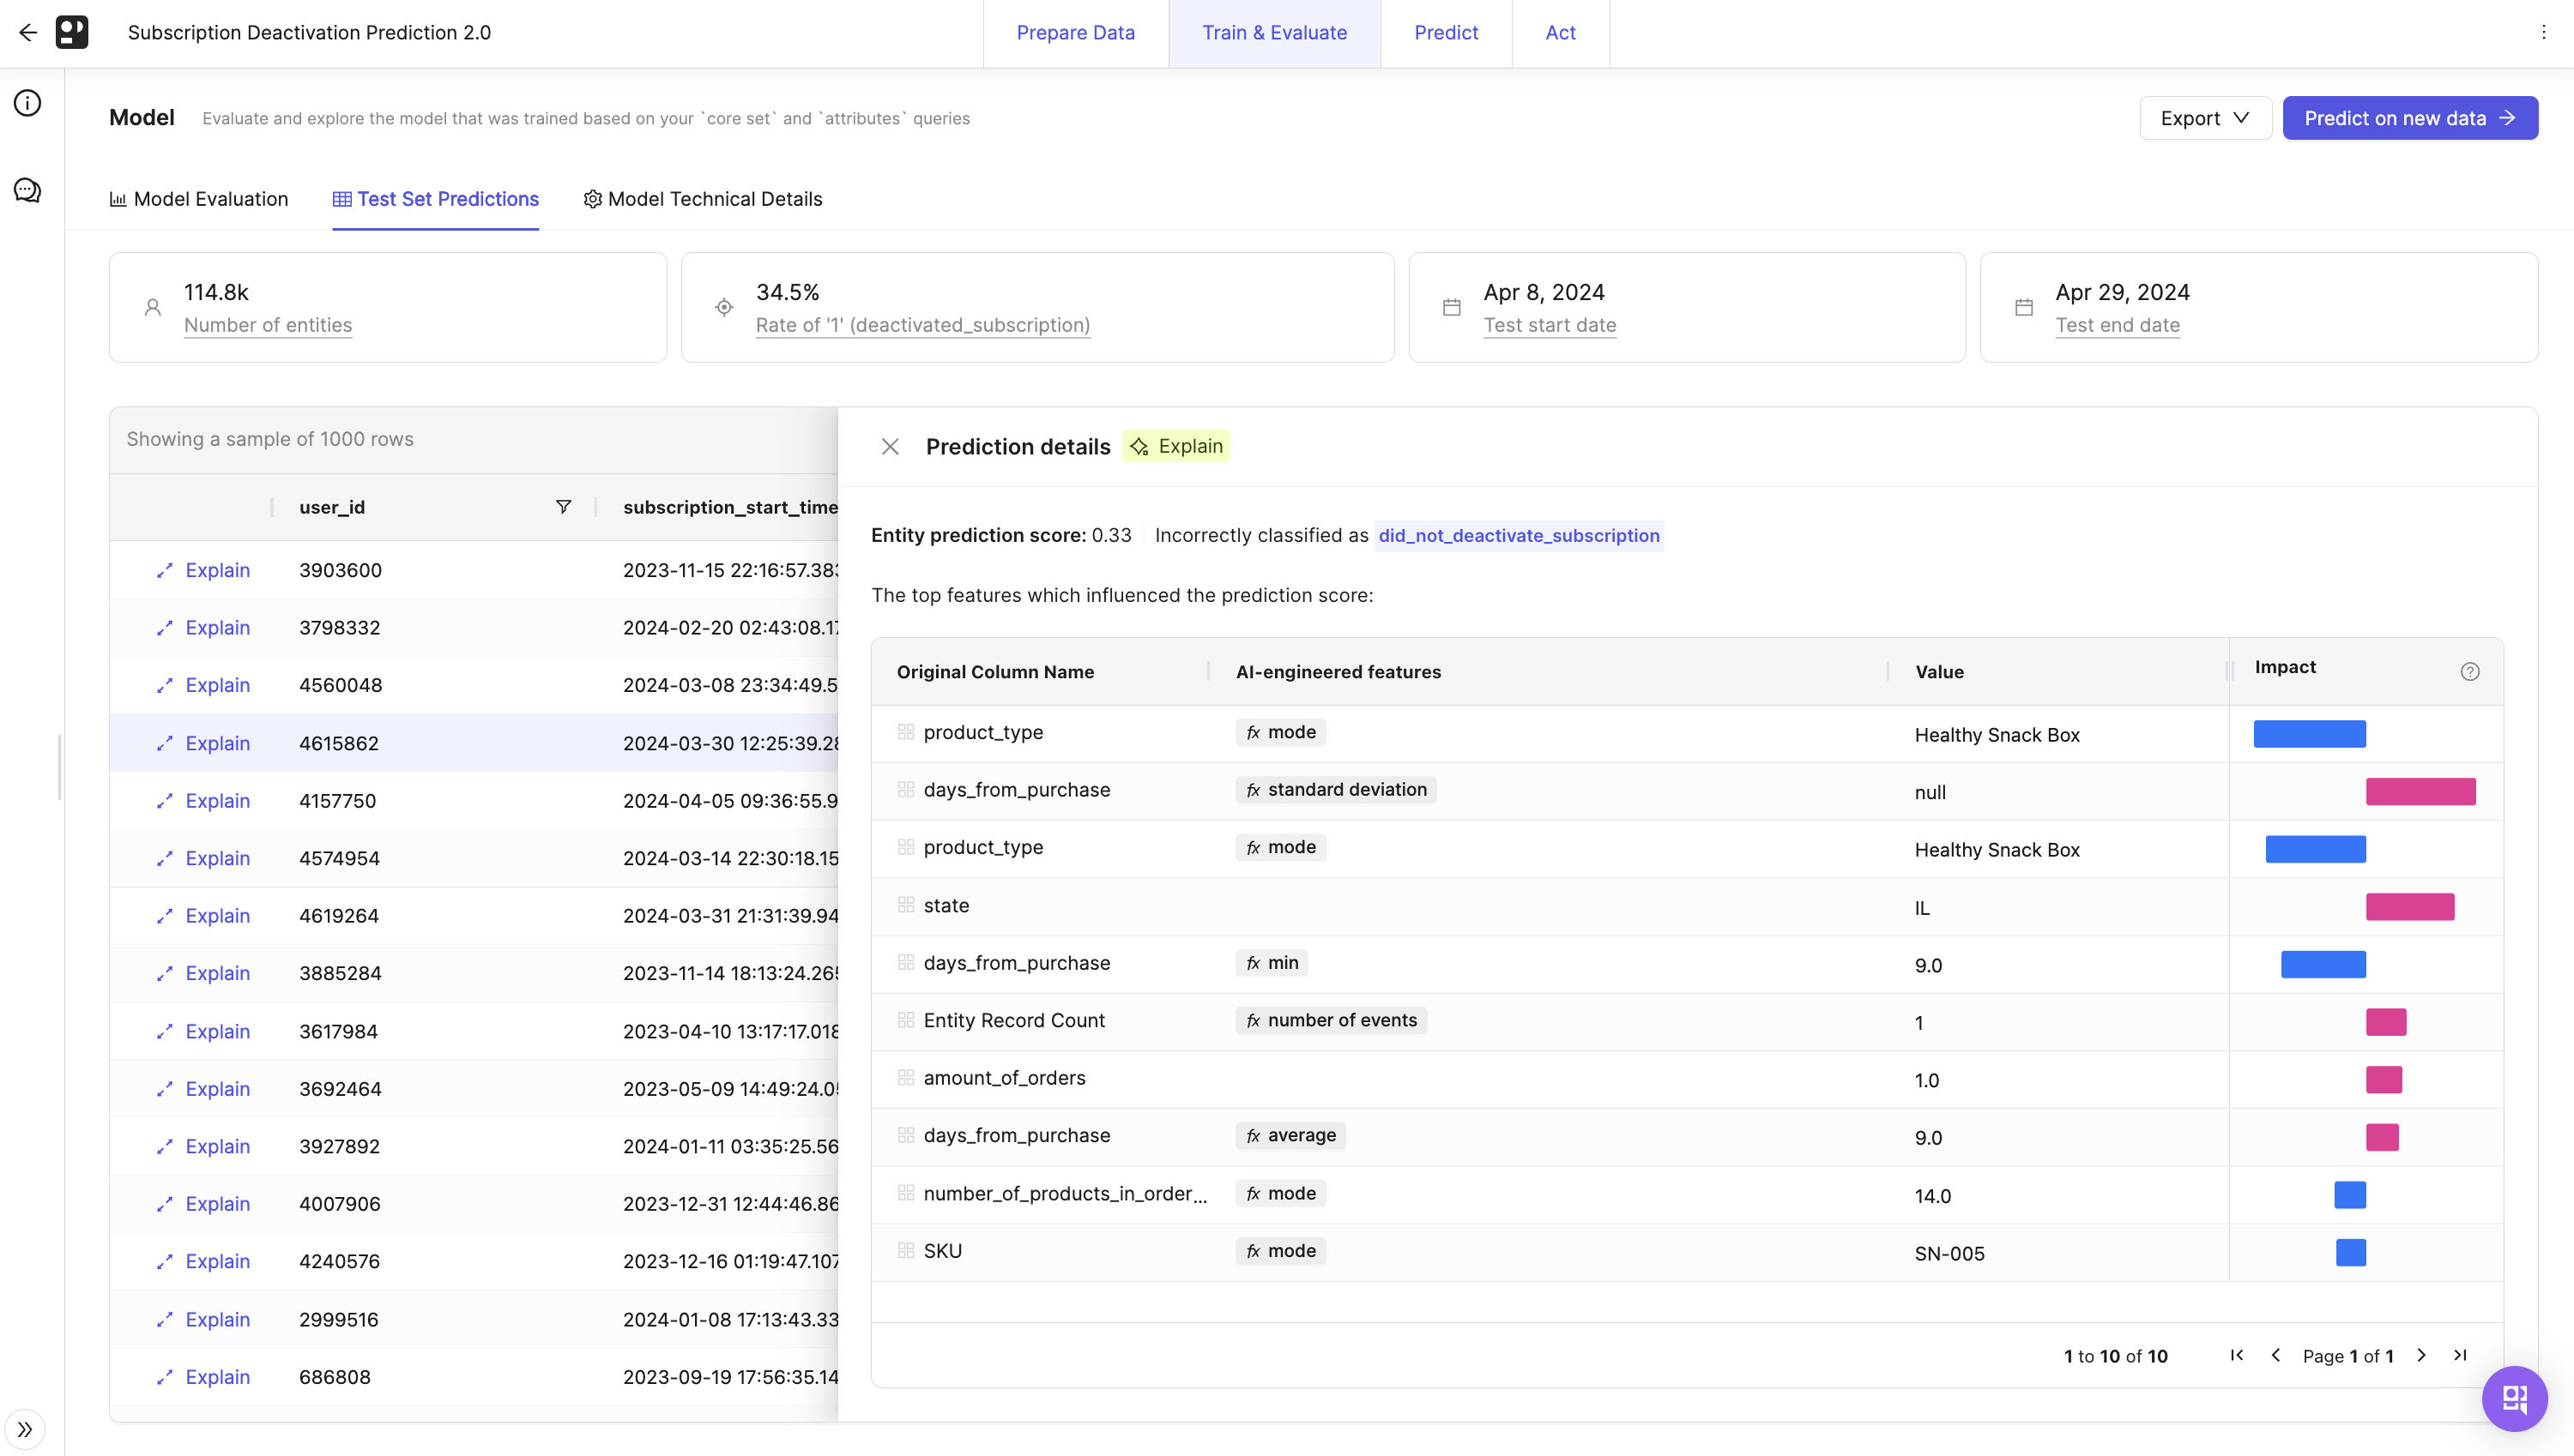
Task: Open the three-dot menu at top right
Action: [x=2543, y=32]
